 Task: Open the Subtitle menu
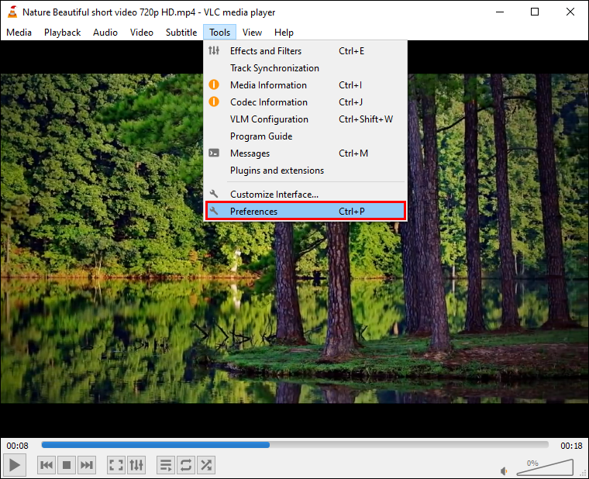[181, 33]
